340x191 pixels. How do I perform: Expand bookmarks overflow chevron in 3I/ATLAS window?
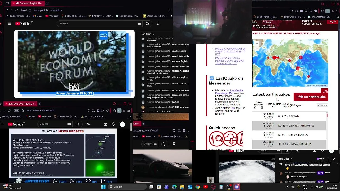130,116
